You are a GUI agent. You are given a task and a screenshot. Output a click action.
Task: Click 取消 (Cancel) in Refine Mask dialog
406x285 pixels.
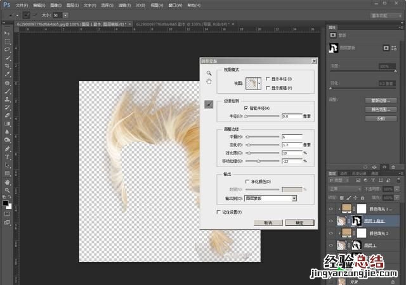(268, 223)
